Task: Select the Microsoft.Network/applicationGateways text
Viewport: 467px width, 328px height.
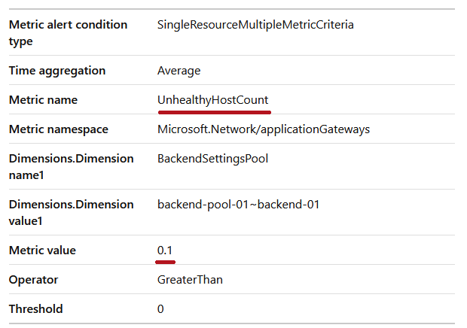Action: [x=264, y=129]
